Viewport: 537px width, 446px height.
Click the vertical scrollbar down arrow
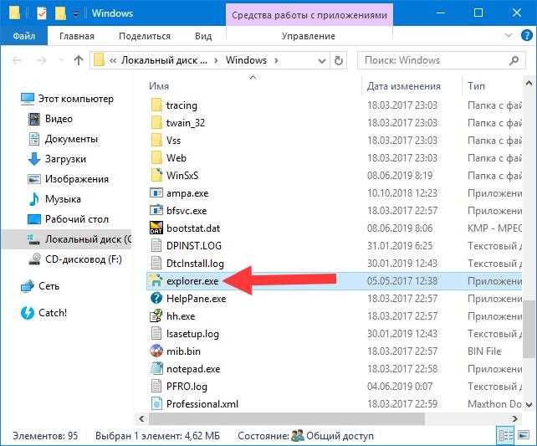529,405
